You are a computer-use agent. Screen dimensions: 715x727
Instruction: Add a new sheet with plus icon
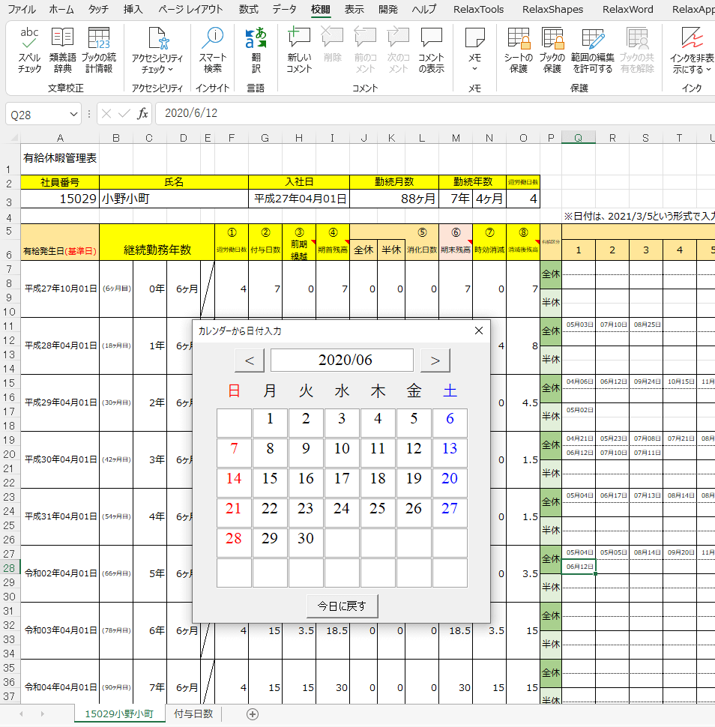click(x=253, y=714)
